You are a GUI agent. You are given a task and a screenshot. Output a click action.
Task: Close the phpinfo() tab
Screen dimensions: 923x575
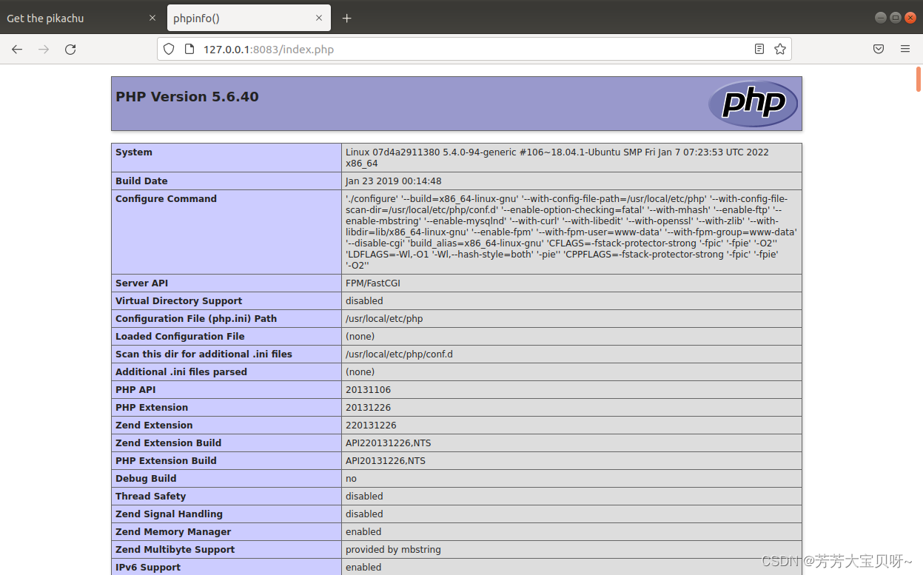tap(319, 19)
